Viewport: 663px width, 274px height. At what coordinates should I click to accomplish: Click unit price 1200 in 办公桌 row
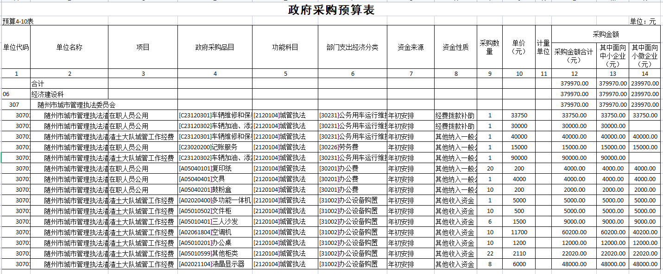[x=519, y=243]
